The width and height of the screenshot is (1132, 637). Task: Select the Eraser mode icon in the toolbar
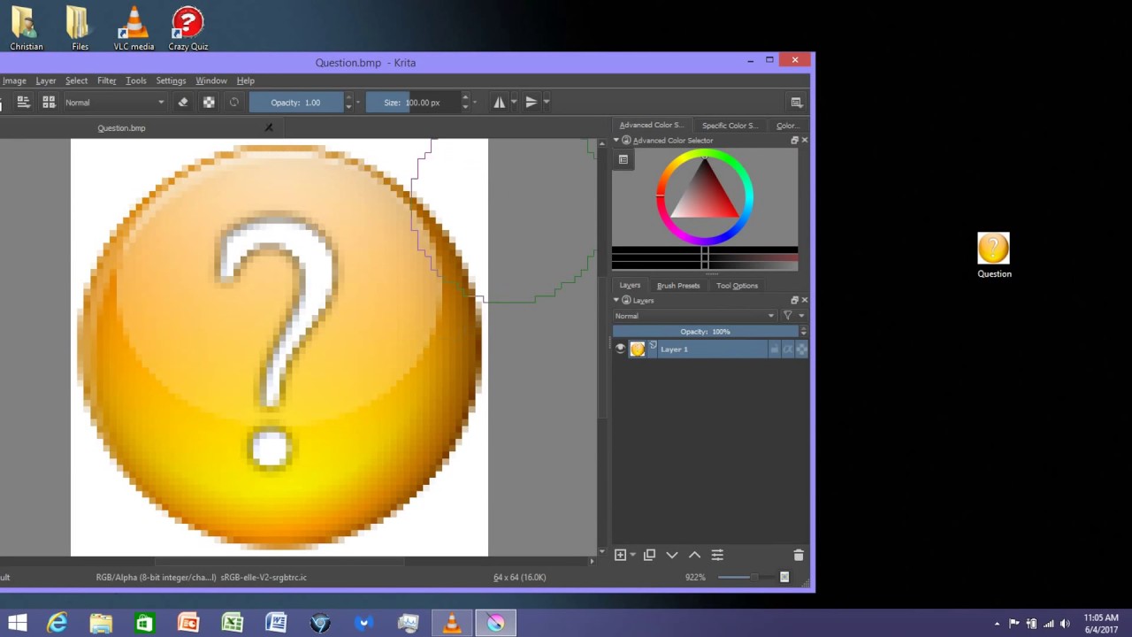tap(183, 102)
